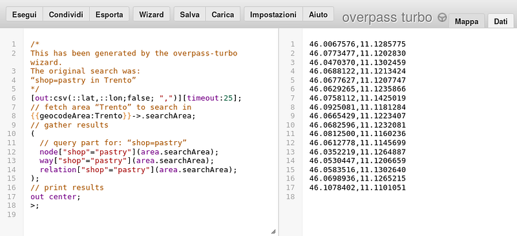Click the geocodeArea:Trento line
Screen dimensions: 517x236
click(112, 116)
